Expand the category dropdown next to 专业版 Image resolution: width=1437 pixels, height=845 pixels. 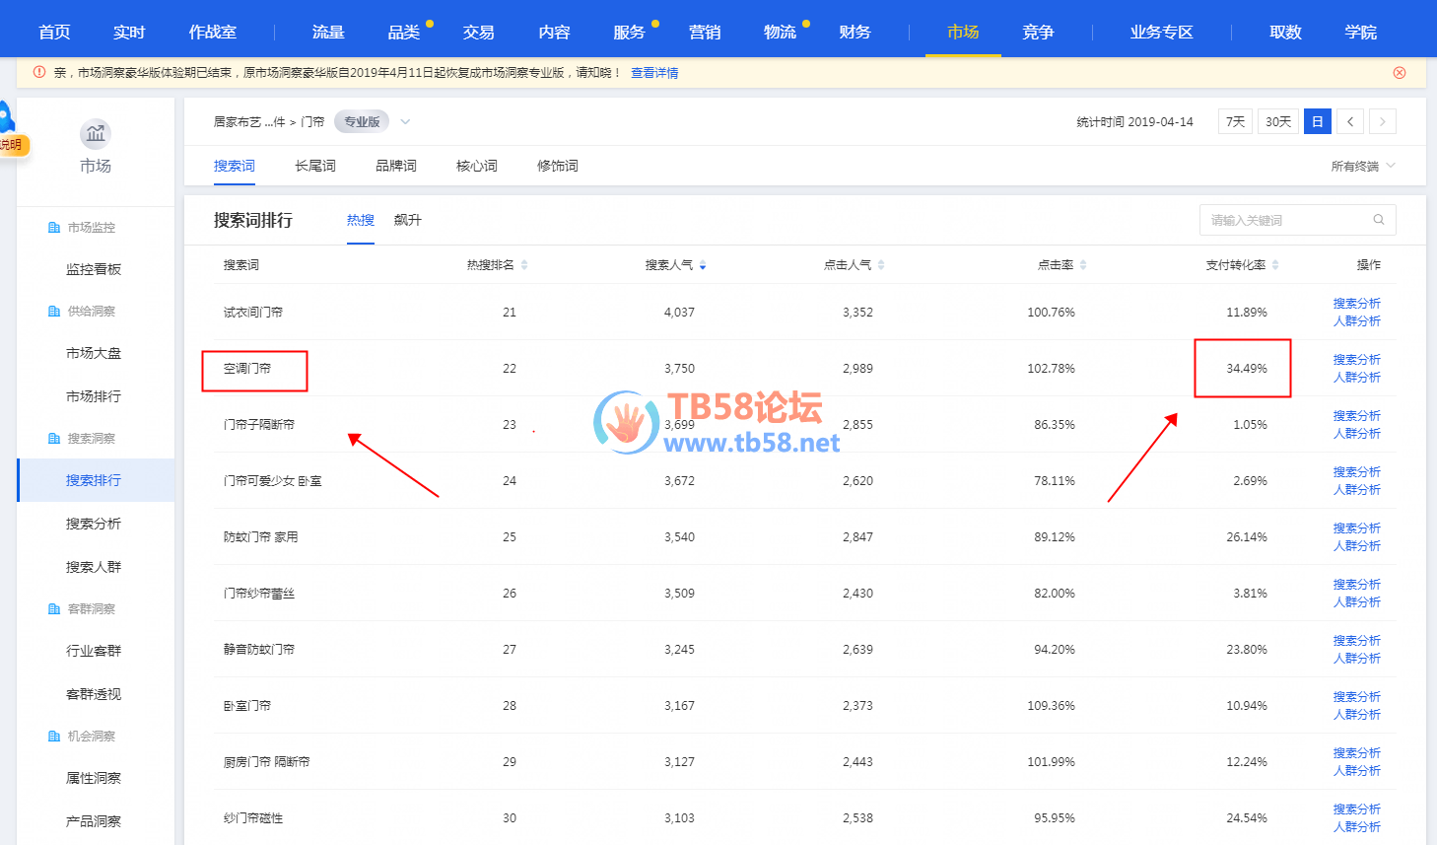[x=405, y=122]
